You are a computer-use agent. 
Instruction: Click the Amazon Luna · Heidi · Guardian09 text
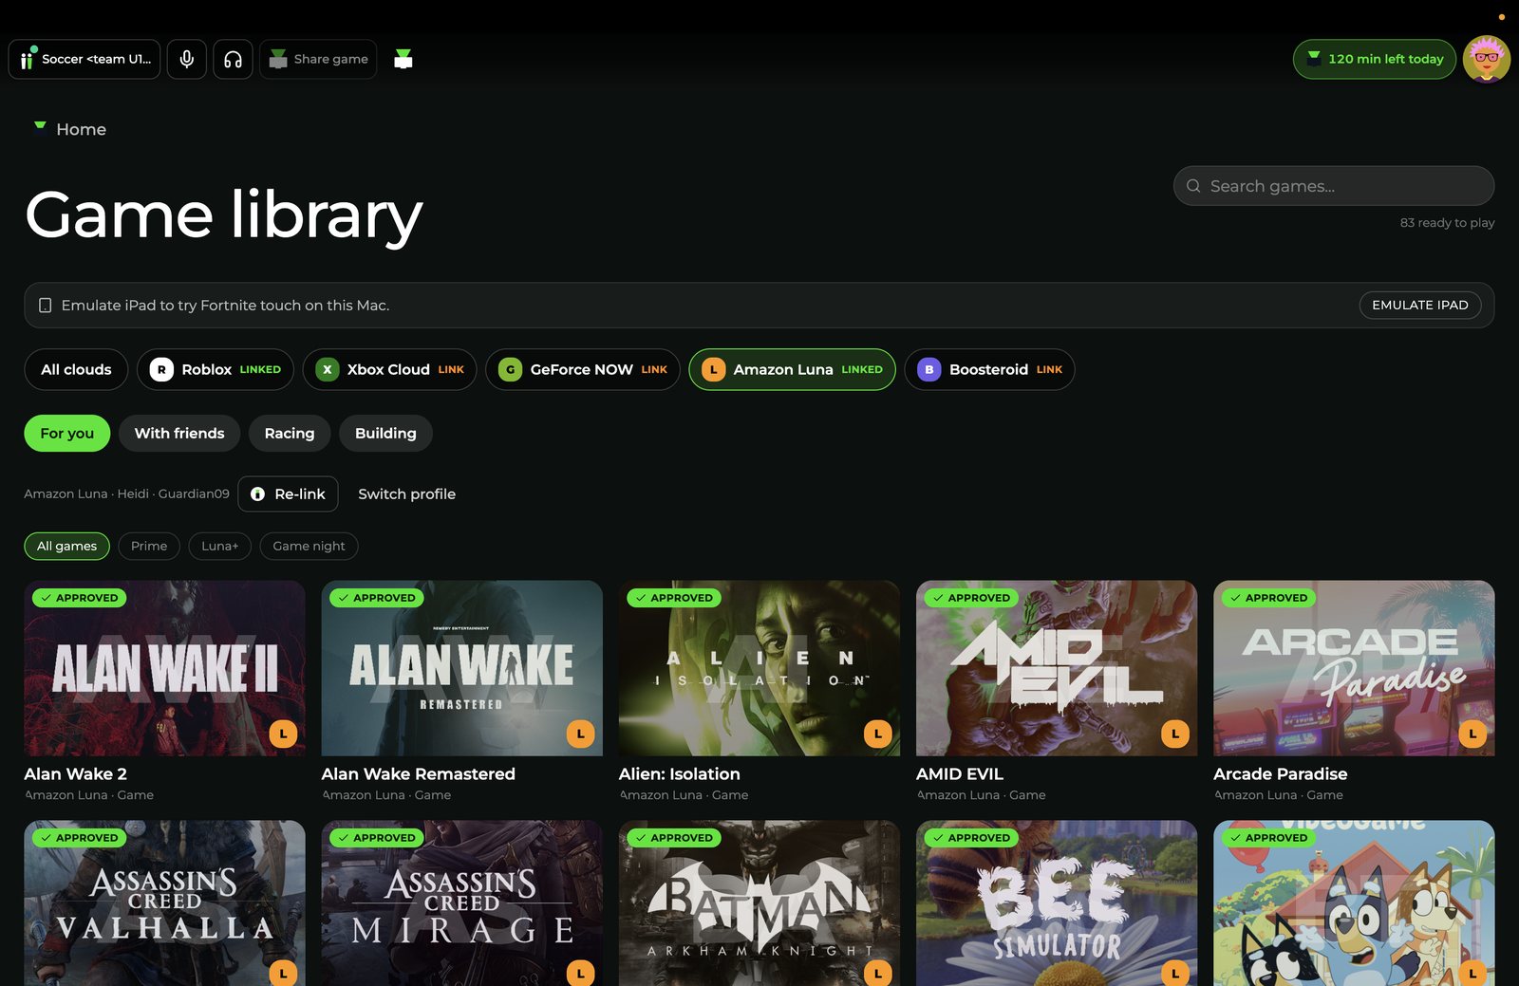click(126, 493)
